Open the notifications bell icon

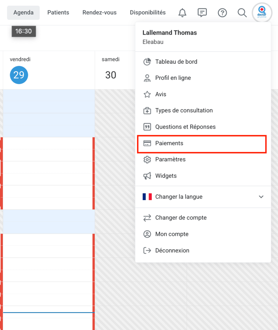tap(182, 13)
